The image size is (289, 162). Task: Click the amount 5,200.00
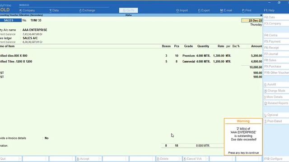(256, 56)
